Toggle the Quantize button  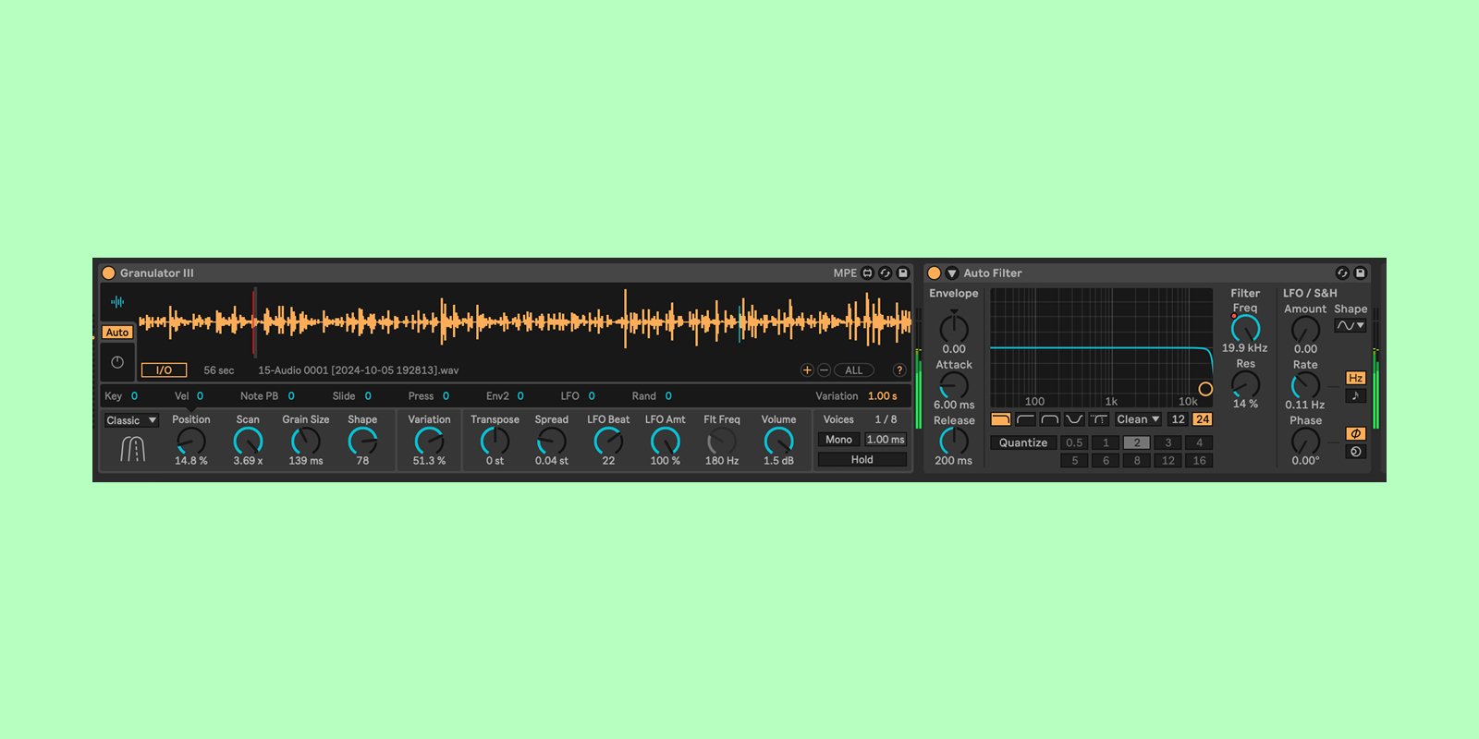coord(1023,442)
